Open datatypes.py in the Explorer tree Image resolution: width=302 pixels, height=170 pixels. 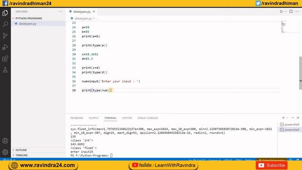click(27, 24)
